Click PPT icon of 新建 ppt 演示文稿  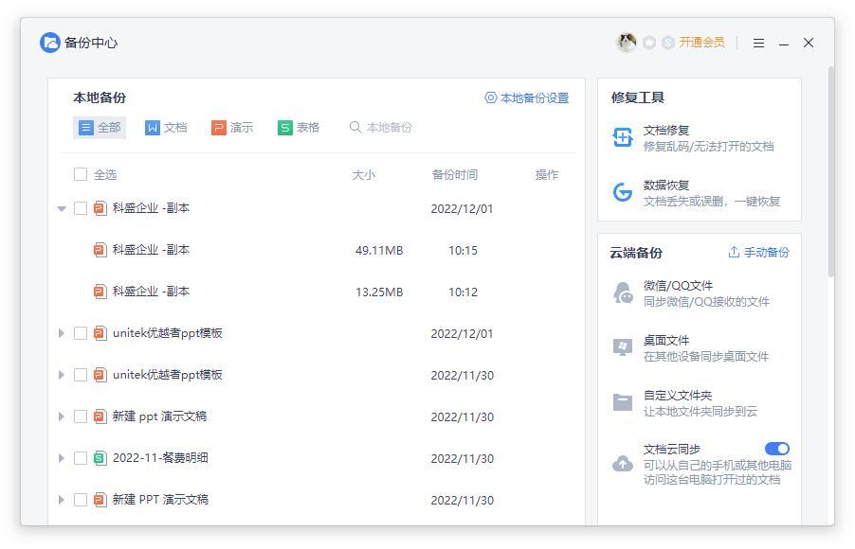tap(100, 416)
